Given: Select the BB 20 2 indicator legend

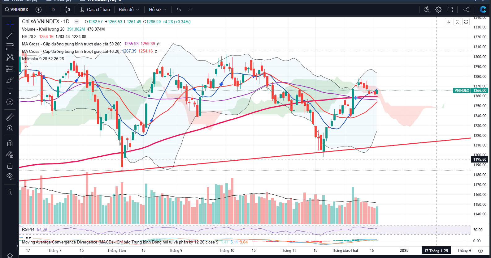Looking at the screenshot, I should (29, 36).
